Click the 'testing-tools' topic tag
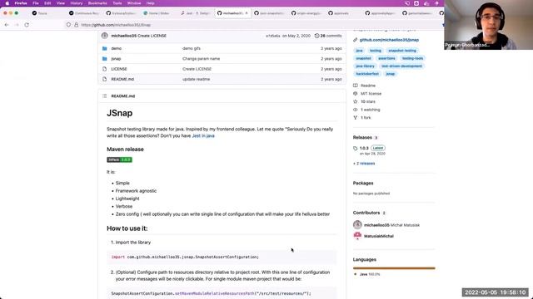 coord(413,58)
